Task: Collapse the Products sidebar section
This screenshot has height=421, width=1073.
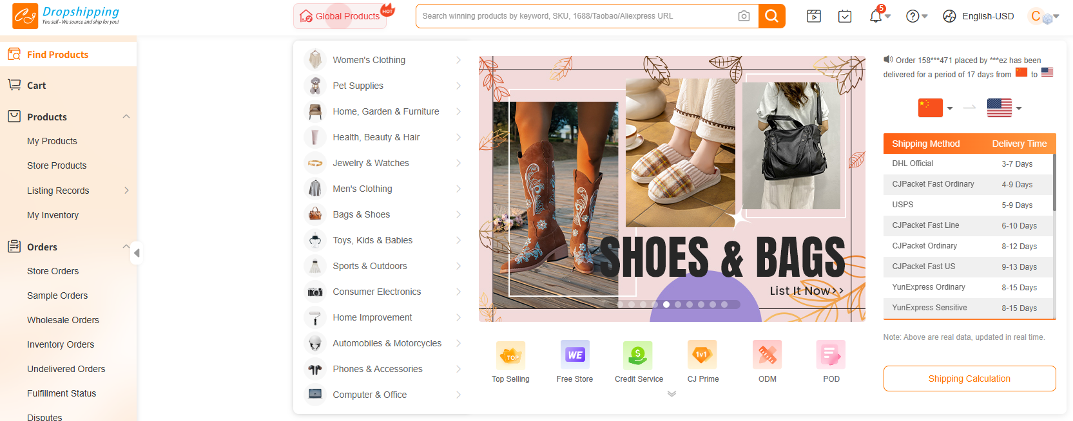Action: 126,117
